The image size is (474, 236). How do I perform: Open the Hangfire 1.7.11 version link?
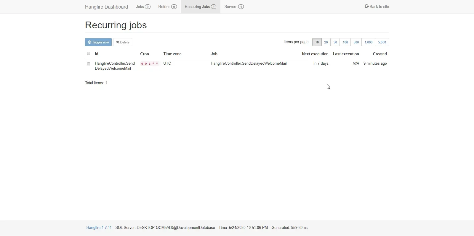[x=99, y=228]
